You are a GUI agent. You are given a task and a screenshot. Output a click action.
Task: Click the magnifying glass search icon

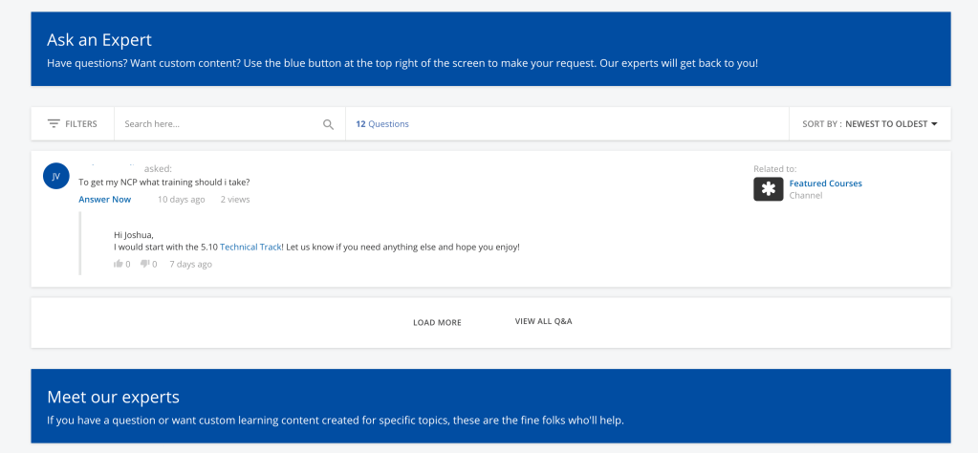pos(328,124)
